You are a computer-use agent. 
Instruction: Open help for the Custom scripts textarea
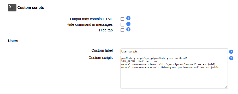(x=231, y=58)
